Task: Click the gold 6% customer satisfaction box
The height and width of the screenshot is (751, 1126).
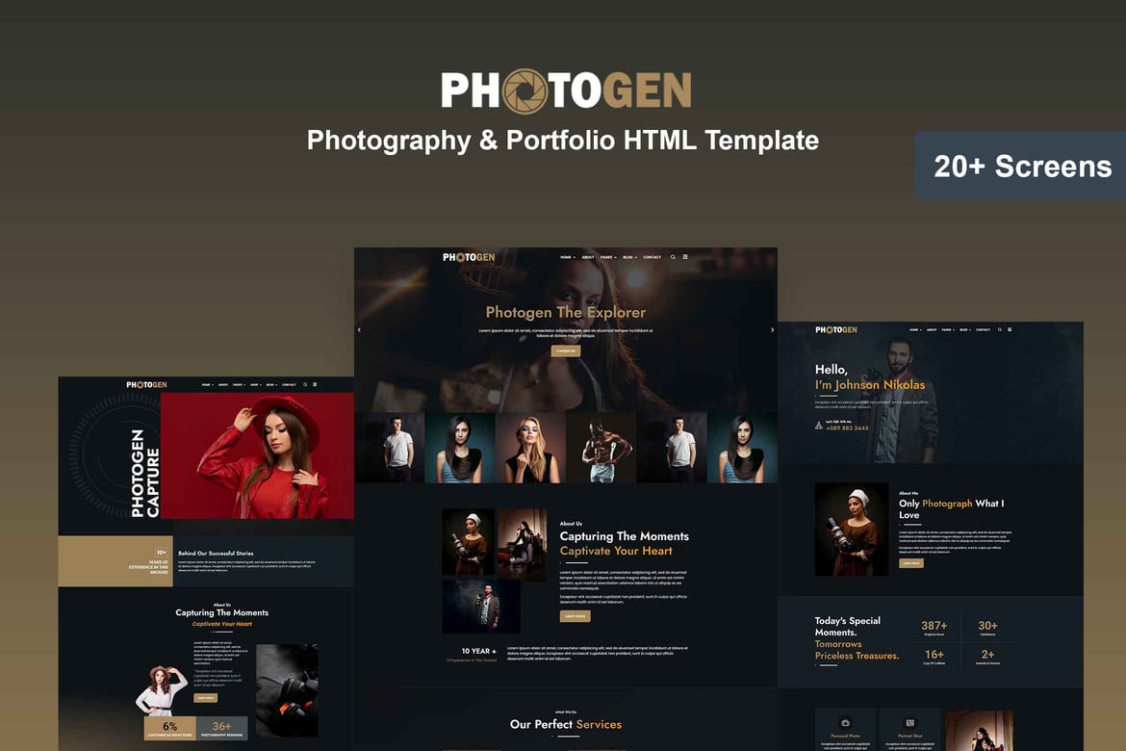Action: click(x=169, y=728)
